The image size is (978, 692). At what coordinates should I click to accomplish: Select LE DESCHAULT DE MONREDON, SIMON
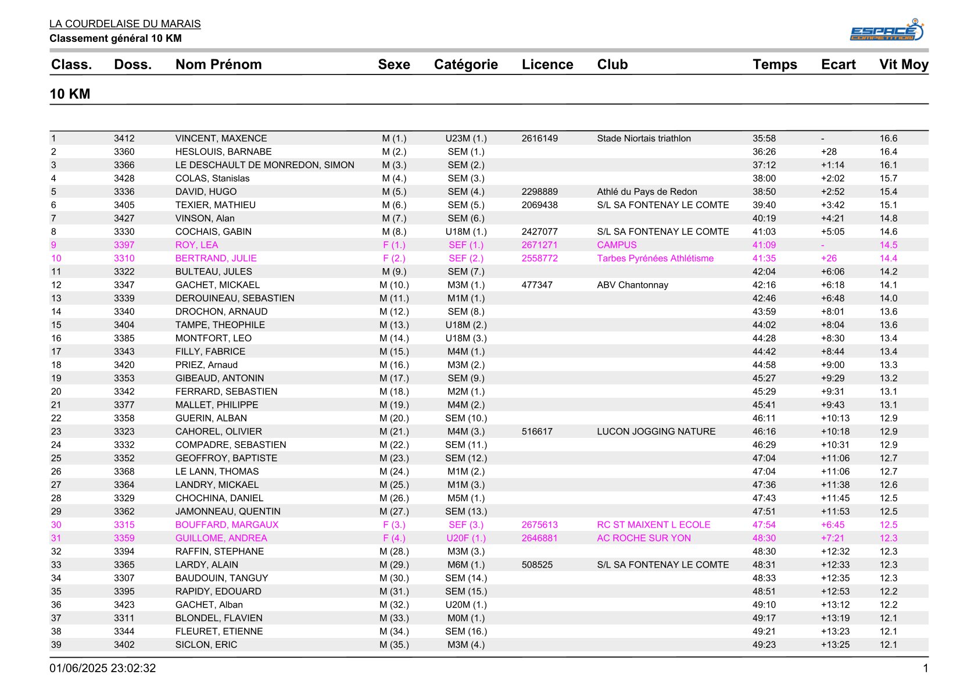pos(265,165)
